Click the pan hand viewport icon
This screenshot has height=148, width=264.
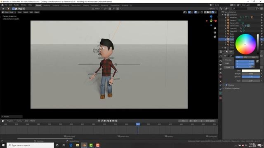click(x=215, y=32)
